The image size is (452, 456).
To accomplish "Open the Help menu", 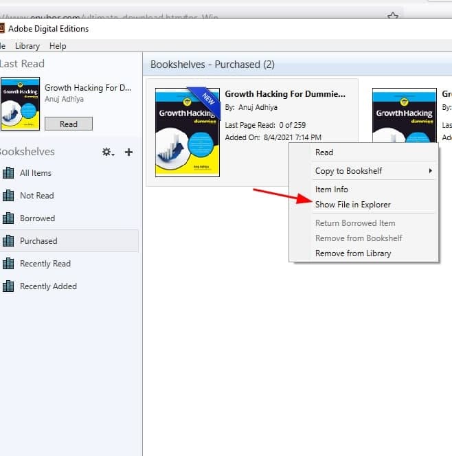I will pos(58,46).
